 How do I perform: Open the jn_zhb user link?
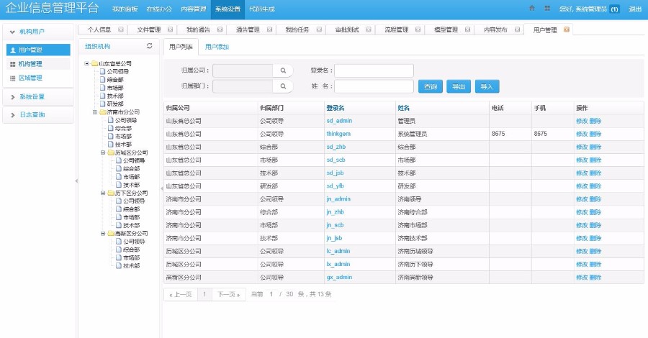pyautogui.click(x=335, y=212)
